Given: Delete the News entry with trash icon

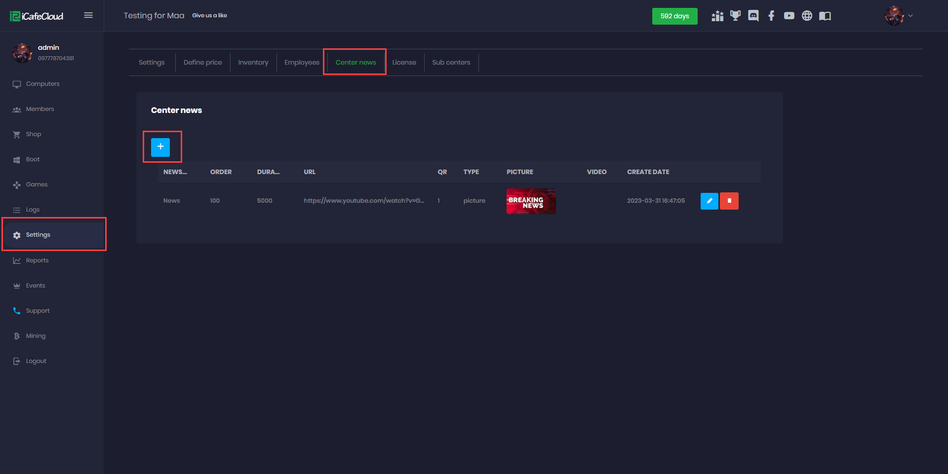Looking at the screenshot, I should [729, 201].
